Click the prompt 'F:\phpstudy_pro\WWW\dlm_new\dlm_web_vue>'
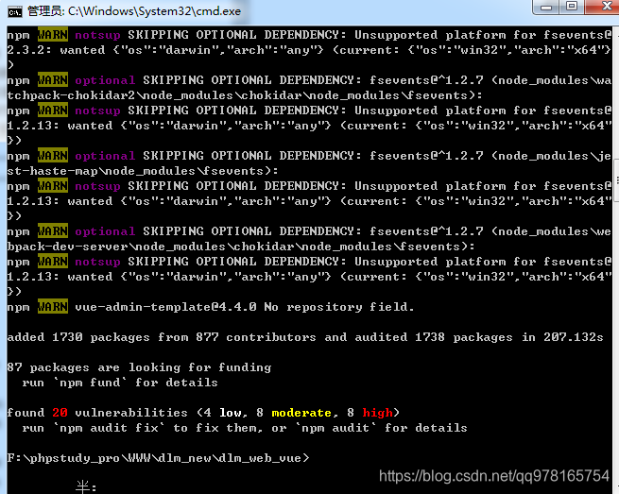619x494 pixels. point(158,458)
